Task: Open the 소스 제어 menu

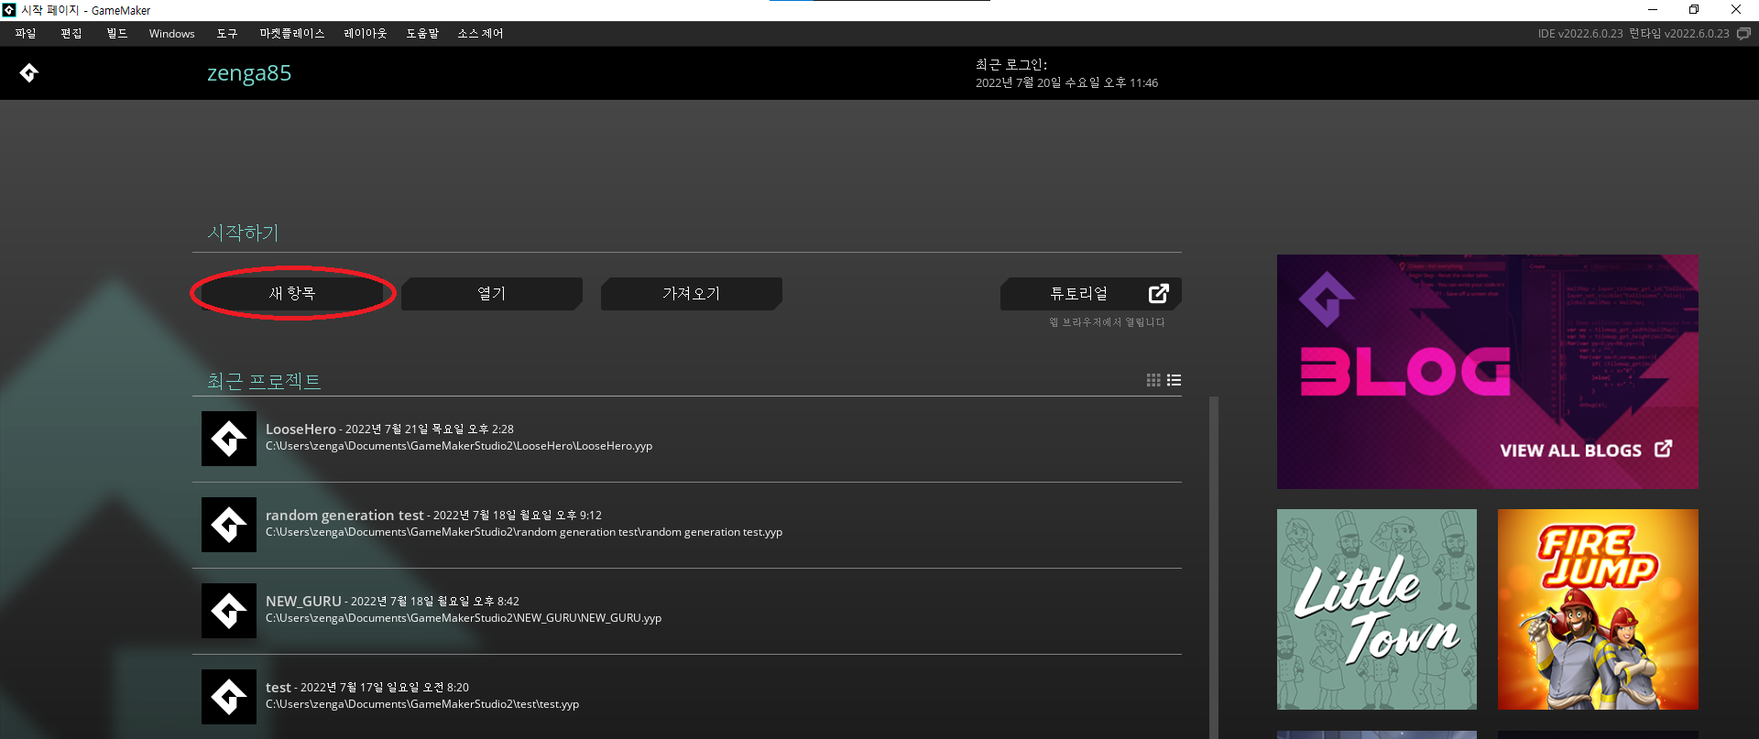Action: (x=481, y=33)
